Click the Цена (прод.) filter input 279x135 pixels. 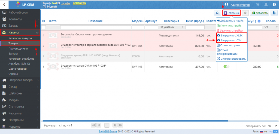coord(195,27)
